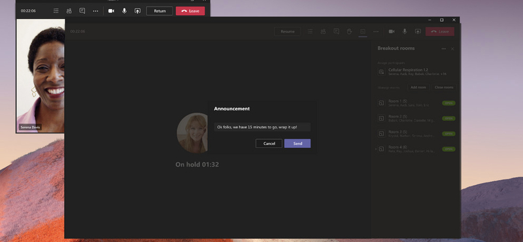
Task: Click the Assign participants icon for Cellular Respiration 1.2
Action: pos(381,72)
